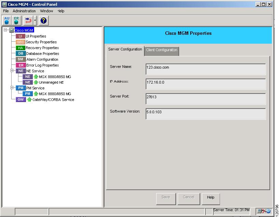The width and height of the screenshot is (280, 217).
Task: Click the Cisco MGM Properties heading
Action: (188, 33)
